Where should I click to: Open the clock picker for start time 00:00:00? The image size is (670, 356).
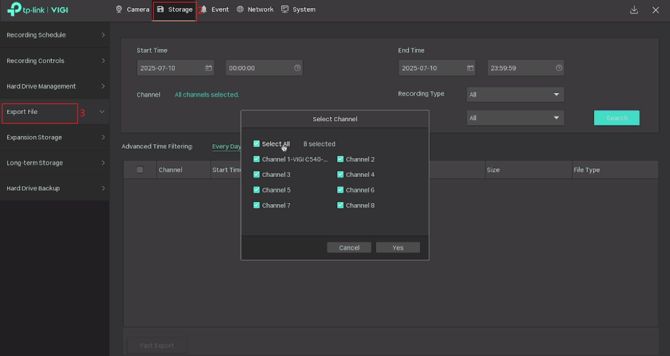point(297,68)
